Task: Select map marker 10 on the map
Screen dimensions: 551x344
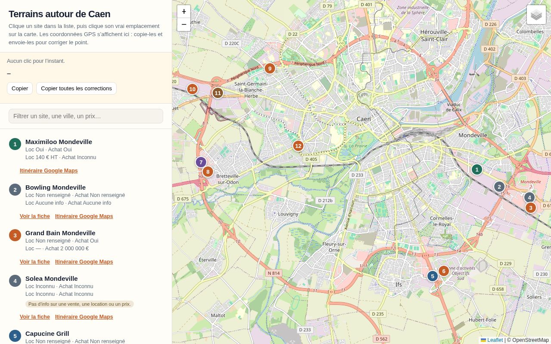Action: (x=192, y=89)
